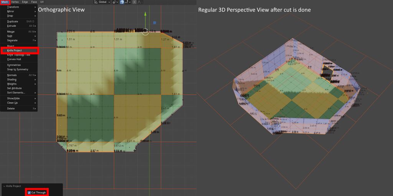This screenshot has width=393, height=196.
Task: Choose Convex Hull menu entry
Action: tap(14, 59)
